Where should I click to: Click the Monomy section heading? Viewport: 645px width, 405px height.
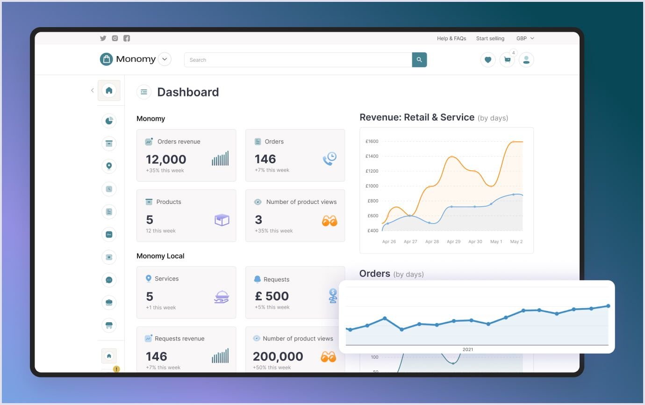coord(150,119)
